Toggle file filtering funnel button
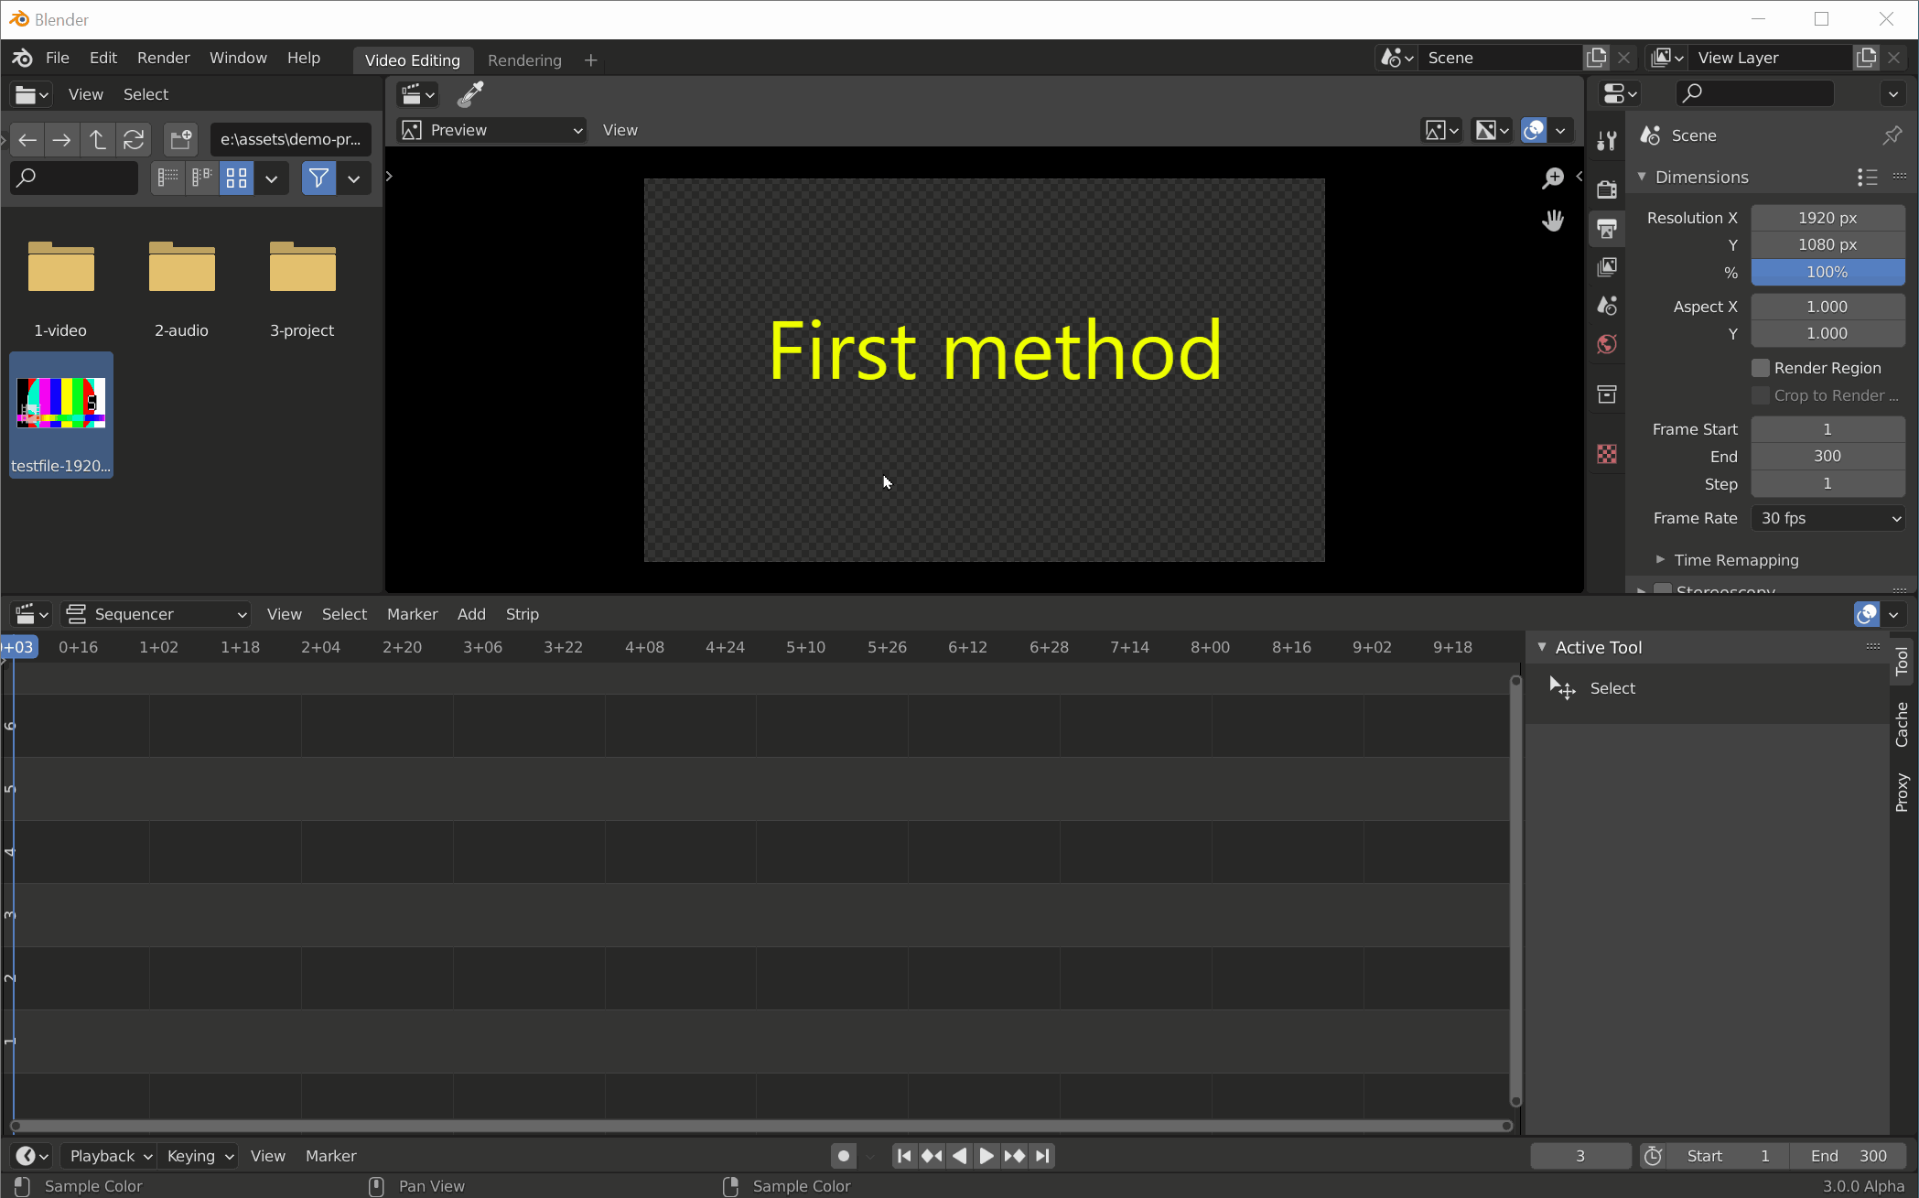 click(x=318, y=178)
